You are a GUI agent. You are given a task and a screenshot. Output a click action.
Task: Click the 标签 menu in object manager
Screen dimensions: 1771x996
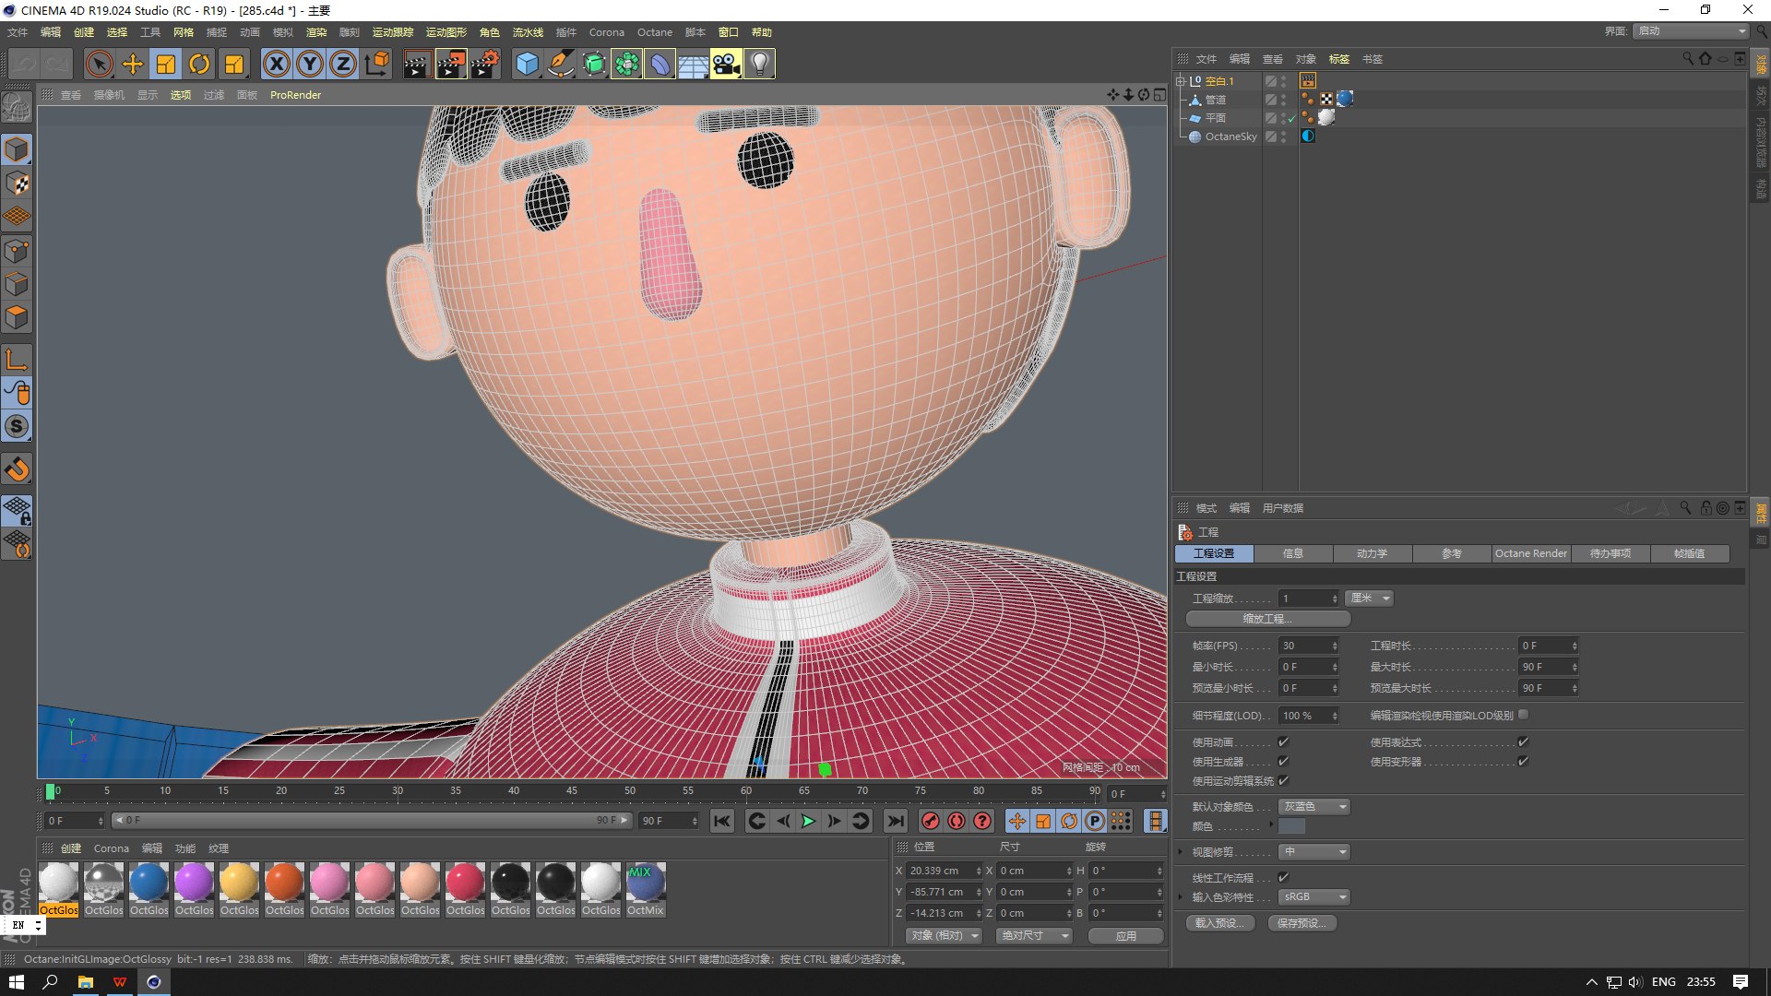coord(1338,59)
